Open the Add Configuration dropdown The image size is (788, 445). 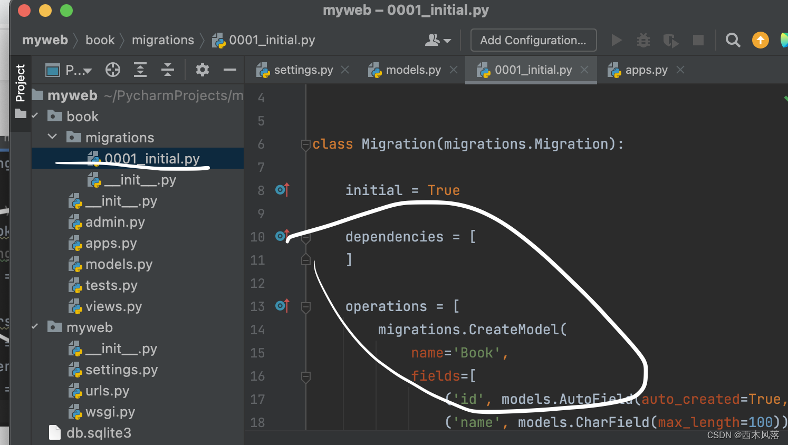[x=533, y=40]
